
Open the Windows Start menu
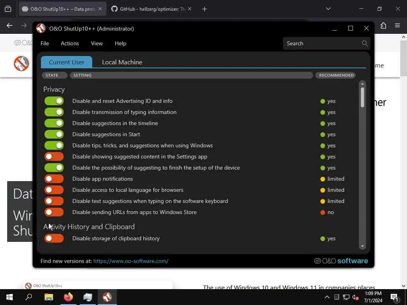(10, 297)
